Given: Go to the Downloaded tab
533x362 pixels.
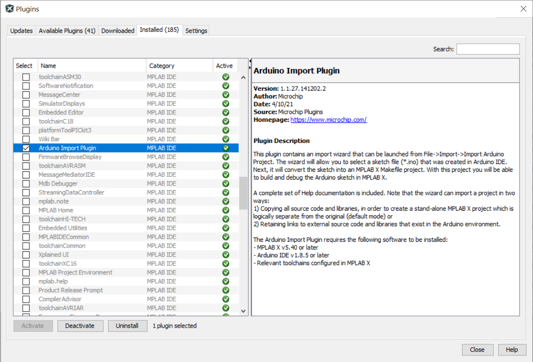Looking at the screenshot, I should pyautogui.click(x=118, y=31).
